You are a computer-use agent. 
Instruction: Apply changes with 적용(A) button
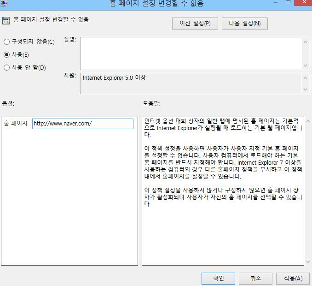[x=293, y=279]
